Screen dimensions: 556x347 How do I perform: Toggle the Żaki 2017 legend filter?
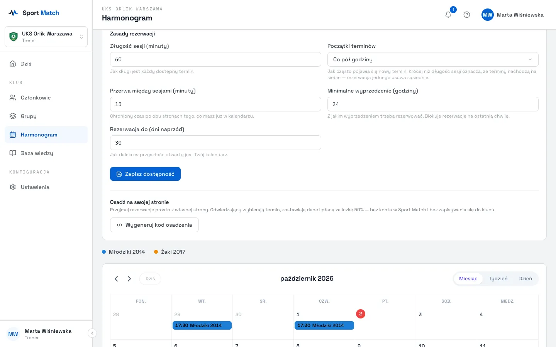tap(170, 252)
